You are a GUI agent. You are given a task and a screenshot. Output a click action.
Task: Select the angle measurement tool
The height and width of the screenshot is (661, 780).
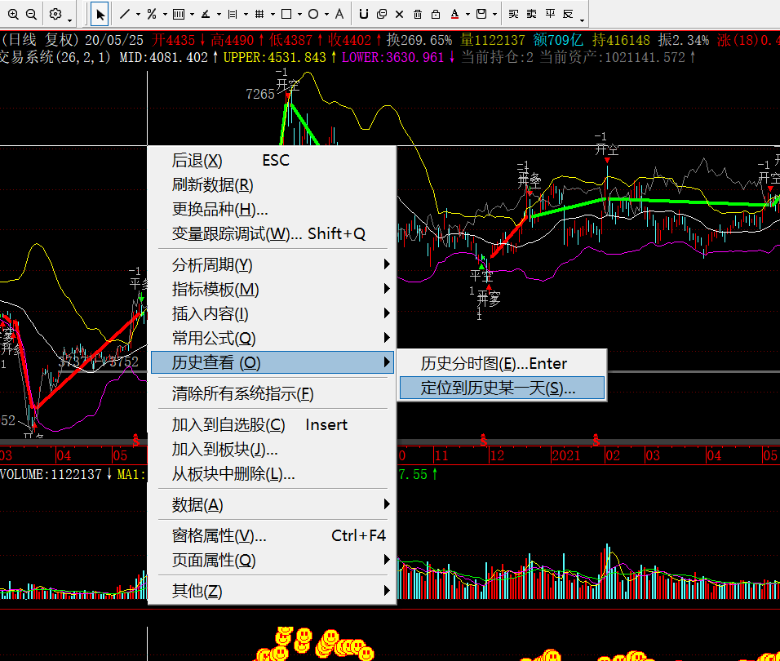(x=206, y=14)
